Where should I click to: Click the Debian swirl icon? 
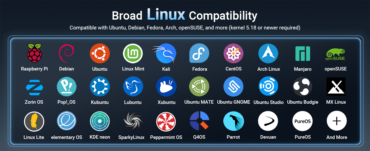click(x=66, y=53)
